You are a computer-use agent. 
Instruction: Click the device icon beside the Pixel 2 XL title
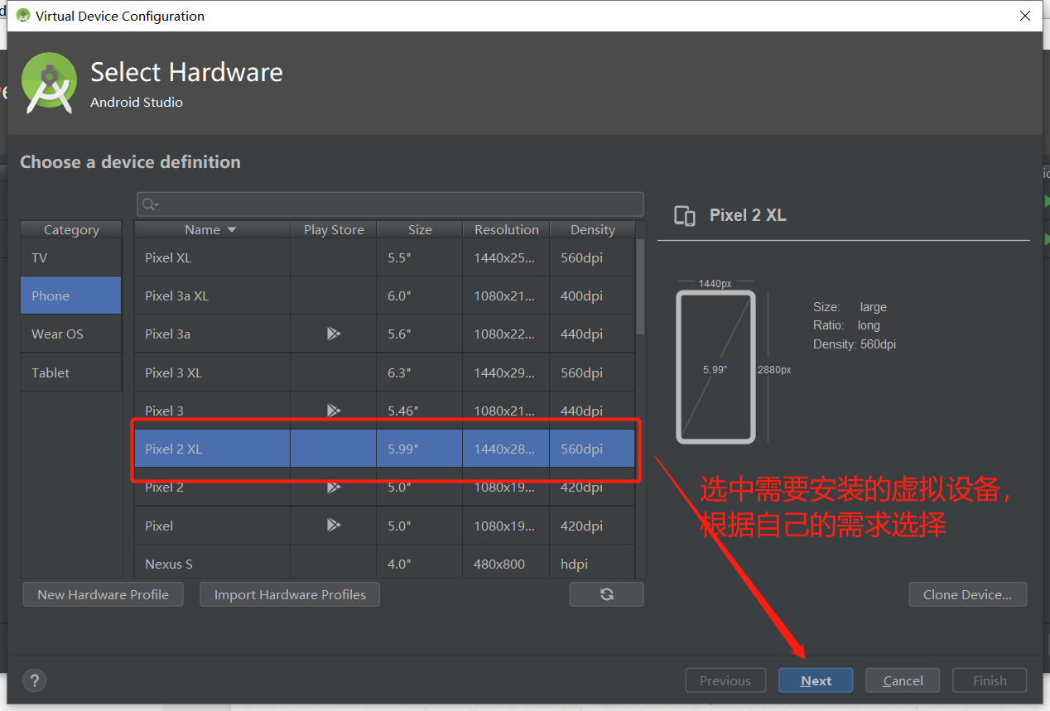click(x=685, y=216)
